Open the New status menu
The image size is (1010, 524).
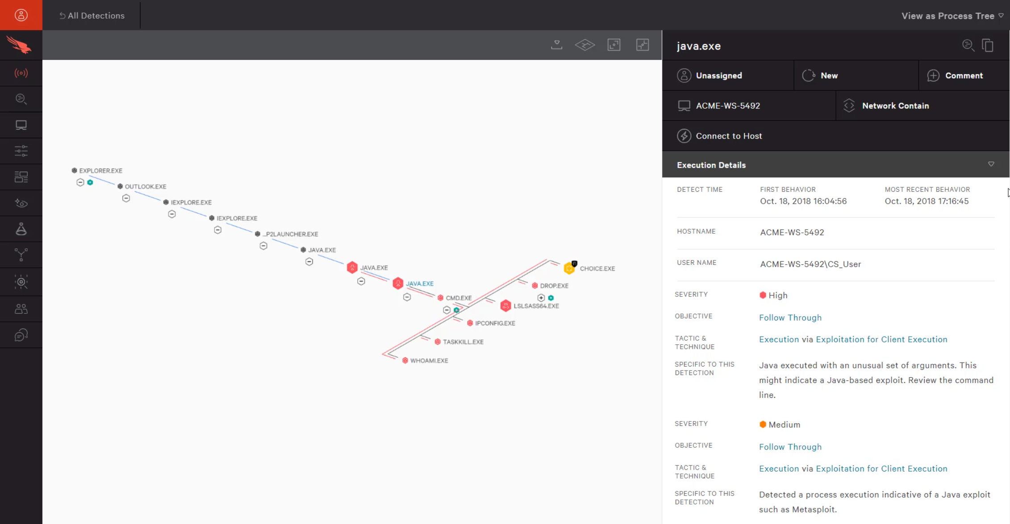point(828,76)
